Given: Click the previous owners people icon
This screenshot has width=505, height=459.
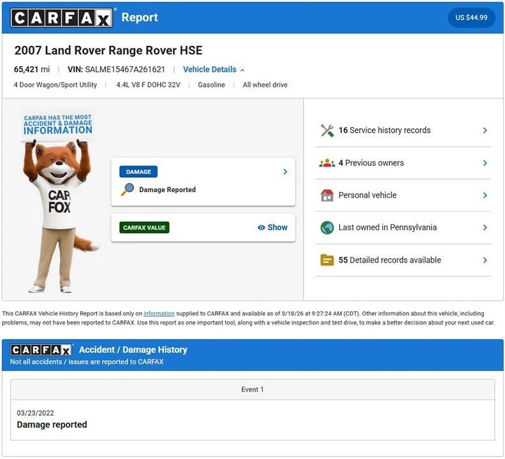Looking at the screenshot, I should coord(327,163).
